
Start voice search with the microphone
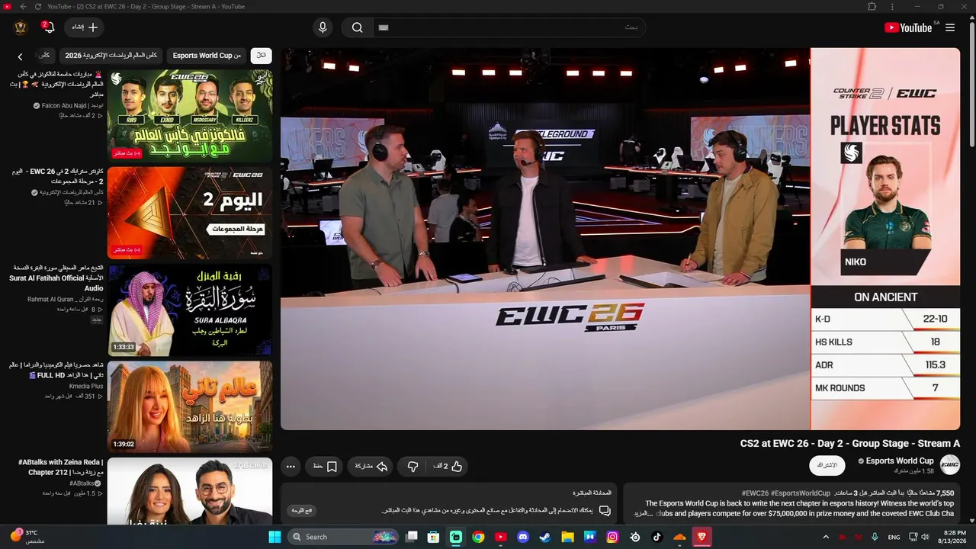tap(323, 27)
